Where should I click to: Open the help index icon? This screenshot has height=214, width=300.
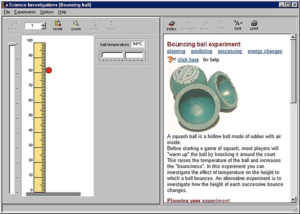[171, 26]
